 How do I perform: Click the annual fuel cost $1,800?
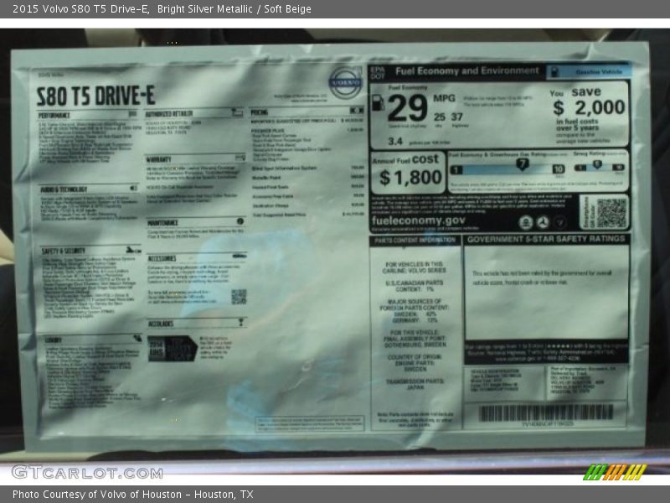click(410, 178)
